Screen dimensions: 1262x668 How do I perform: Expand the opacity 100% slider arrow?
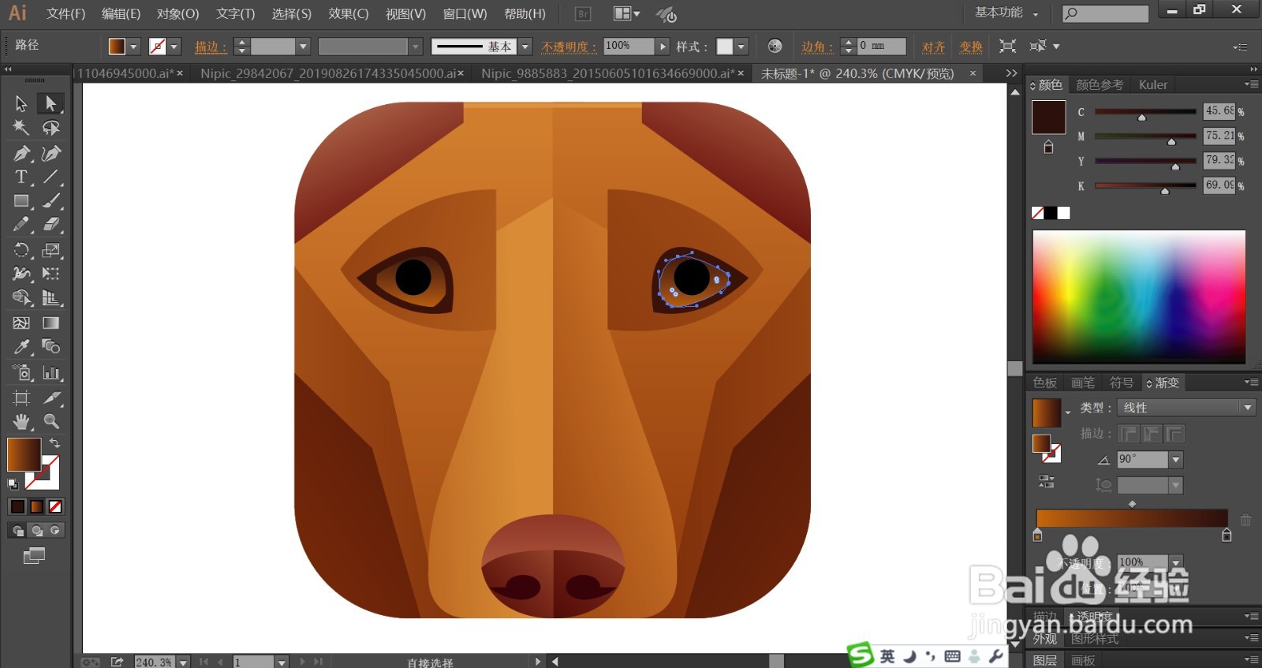point(663,47)
